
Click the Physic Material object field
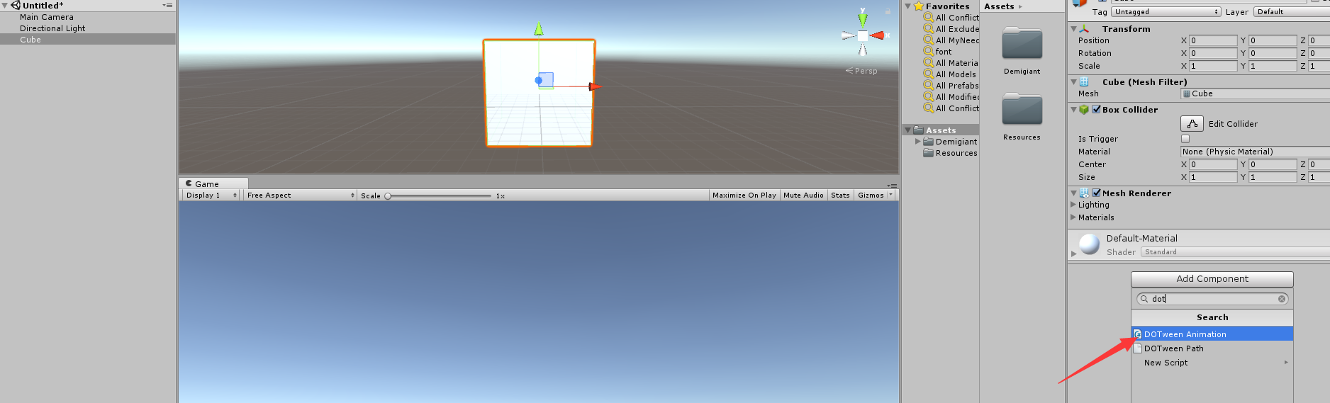coord(1255,152)
